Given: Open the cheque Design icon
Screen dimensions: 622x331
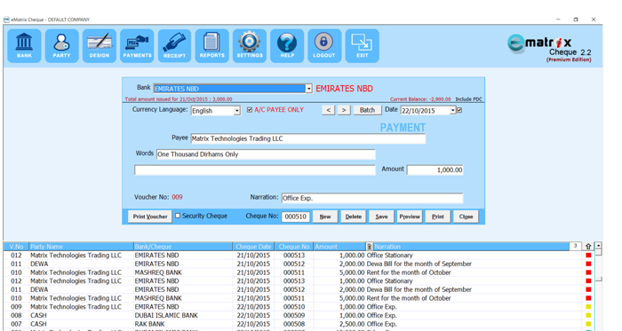Looking at the screenshot, I should tap(100, 46).
